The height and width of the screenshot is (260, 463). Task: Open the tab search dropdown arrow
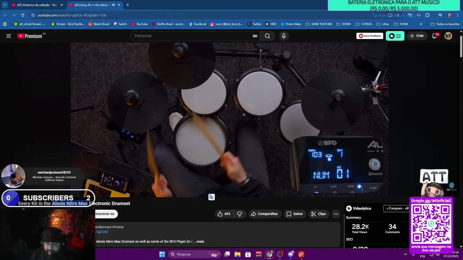click(x=5, y=5)
